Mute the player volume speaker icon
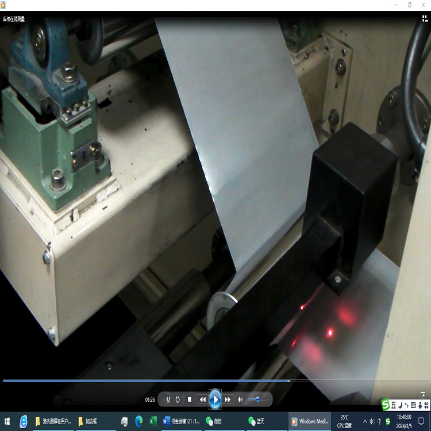Image resolution: width=431 pixels, height=431 pixels. [x=240, y=399]
